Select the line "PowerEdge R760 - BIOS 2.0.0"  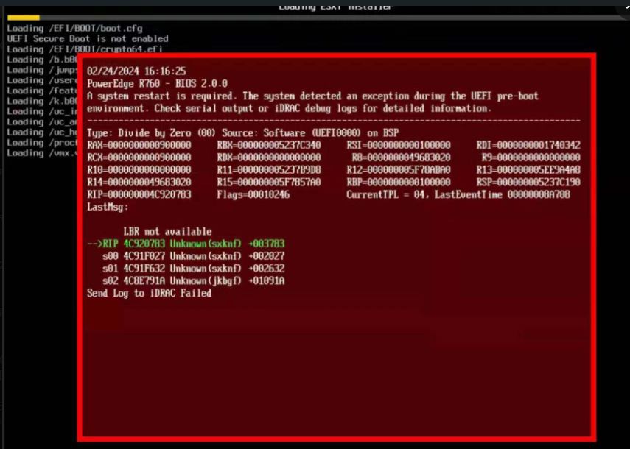(x=158, y=84)
